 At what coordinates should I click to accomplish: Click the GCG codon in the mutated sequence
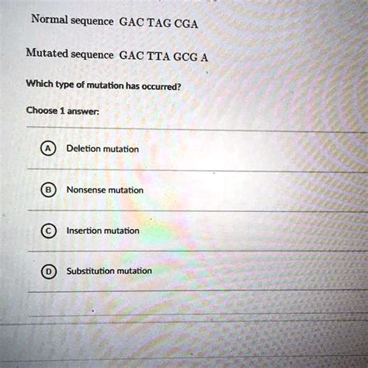186,57
